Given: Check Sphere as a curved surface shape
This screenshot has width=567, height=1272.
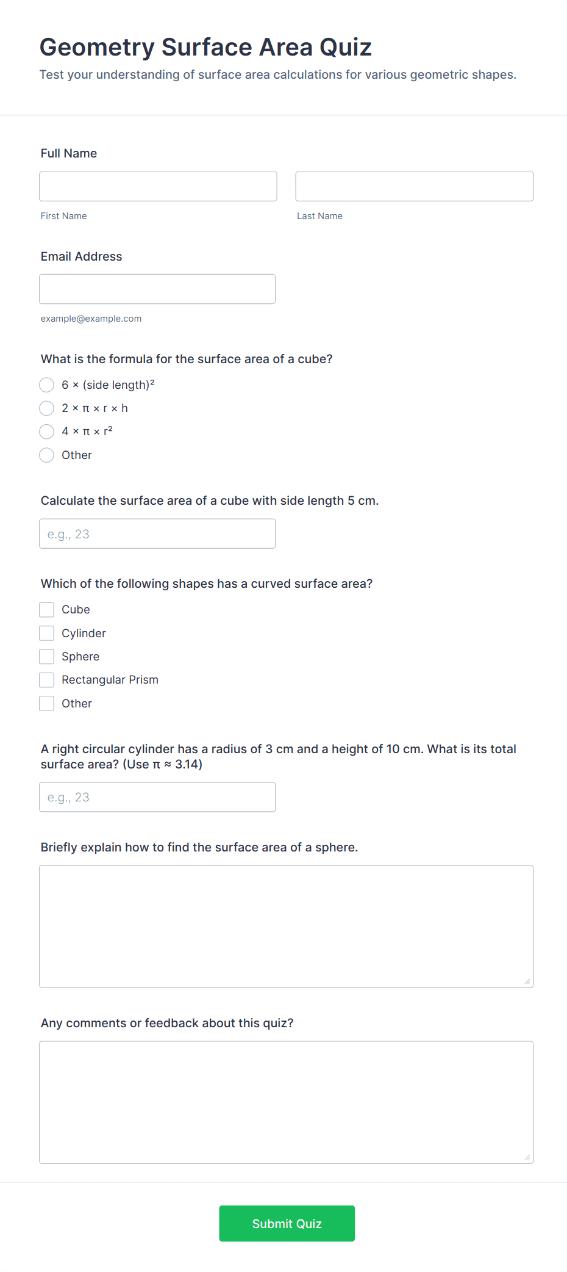Looking at the screenshot, I should click(46, 656).
